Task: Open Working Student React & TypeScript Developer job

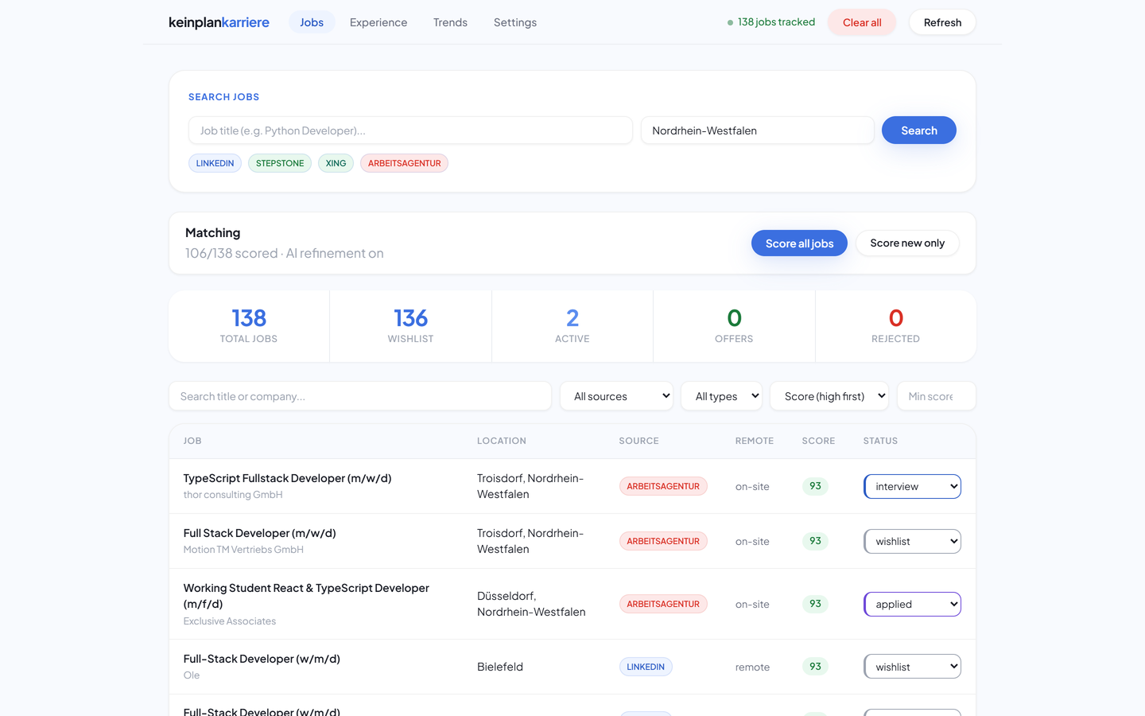Action: pyautogui.click(x=306, y=596)
